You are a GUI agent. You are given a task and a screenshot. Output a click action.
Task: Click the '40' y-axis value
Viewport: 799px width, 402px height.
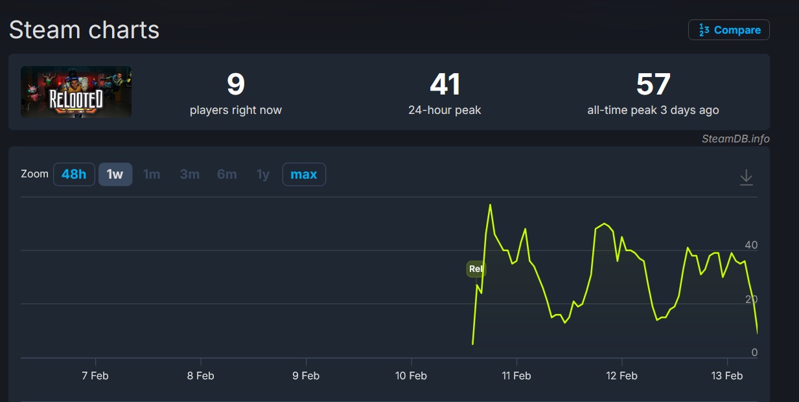[x=751, y=245]
